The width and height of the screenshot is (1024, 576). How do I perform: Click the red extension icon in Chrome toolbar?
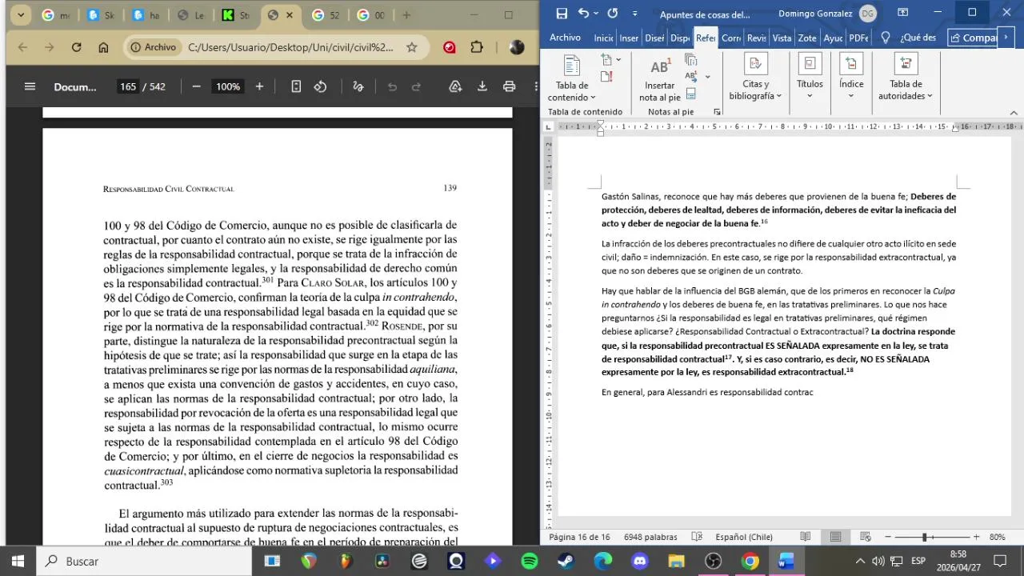click(450, 47)
